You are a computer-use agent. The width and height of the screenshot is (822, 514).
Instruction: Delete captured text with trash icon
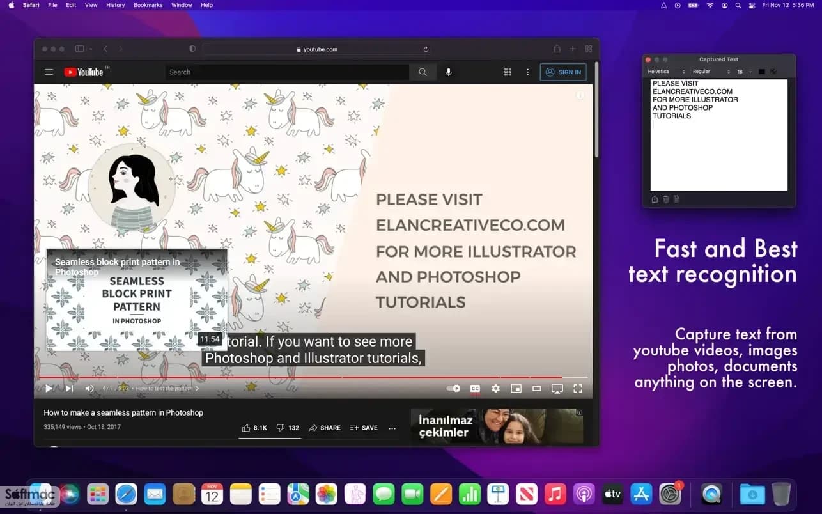pyautogui.click(x=665, y=199)
